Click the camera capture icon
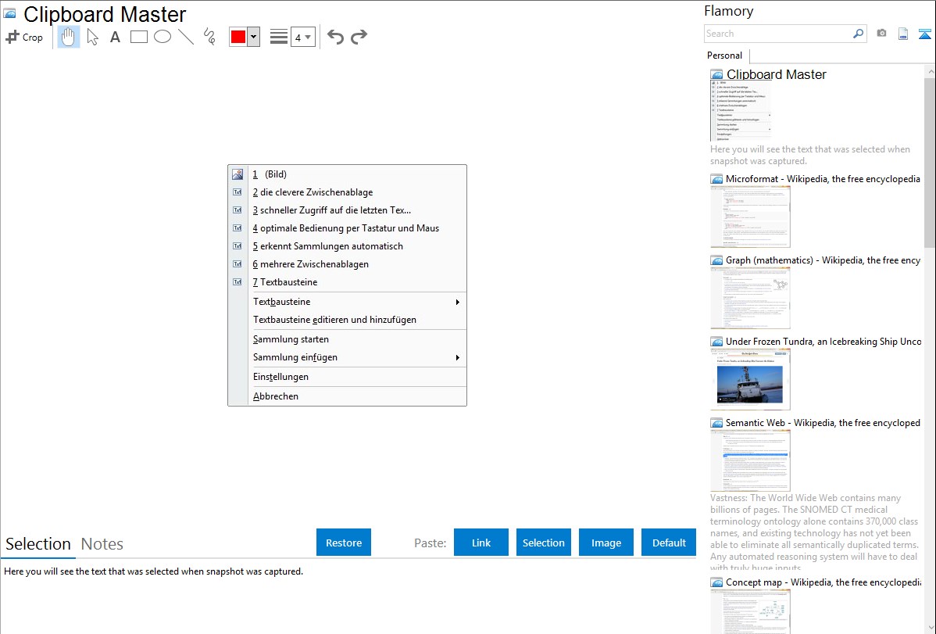Screen dimensions: 936x634 pyautogui.click(x=881, y=34)
